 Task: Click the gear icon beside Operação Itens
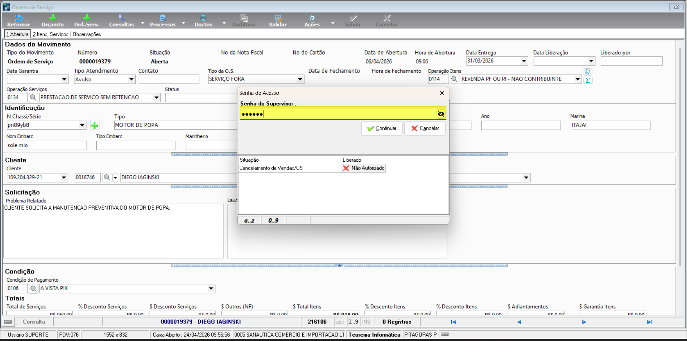coord(587,72)
